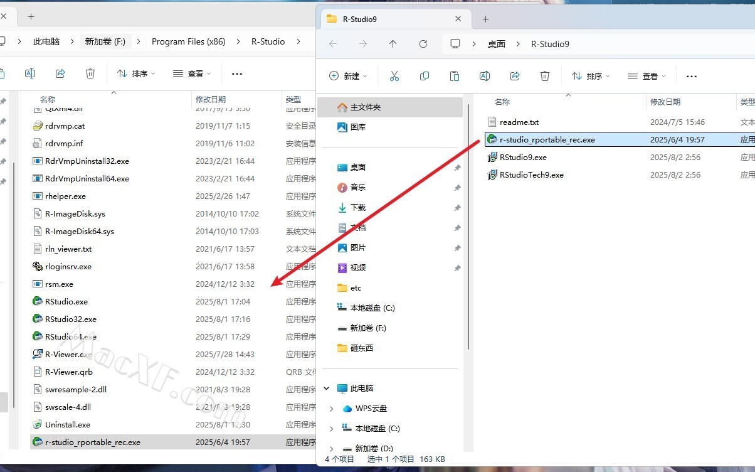Open the 新建 dropdown in R-Studio9 window
This screenshot has height=472, width=755.
click(349, 76)
